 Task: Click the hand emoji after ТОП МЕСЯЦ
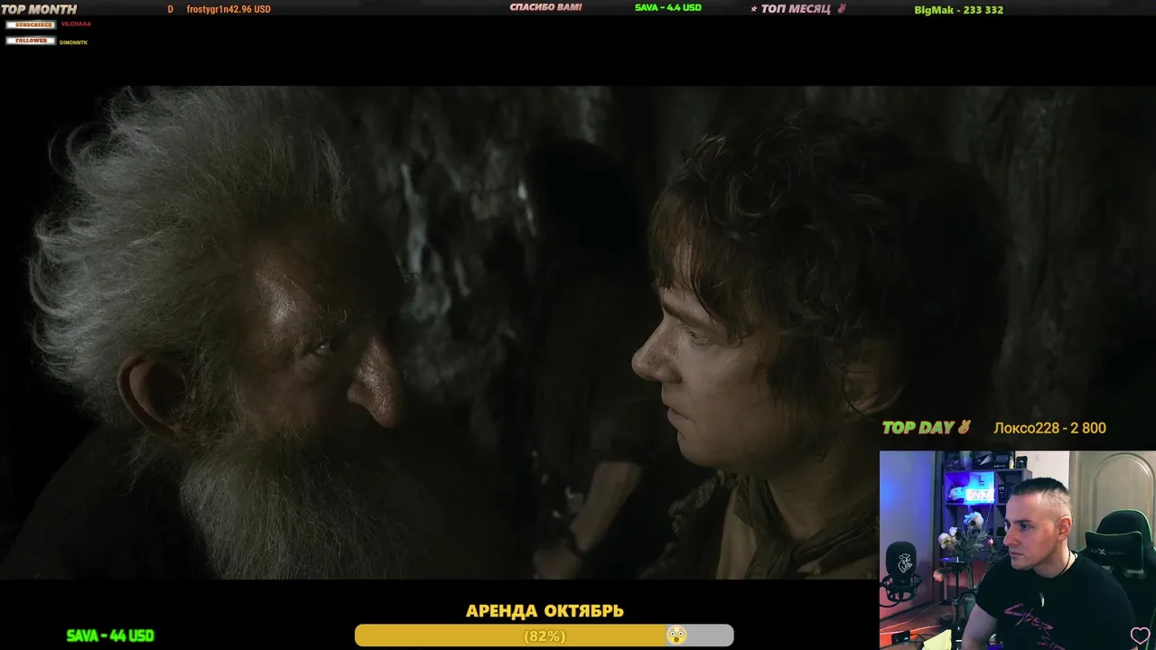[x=842, y=9]
